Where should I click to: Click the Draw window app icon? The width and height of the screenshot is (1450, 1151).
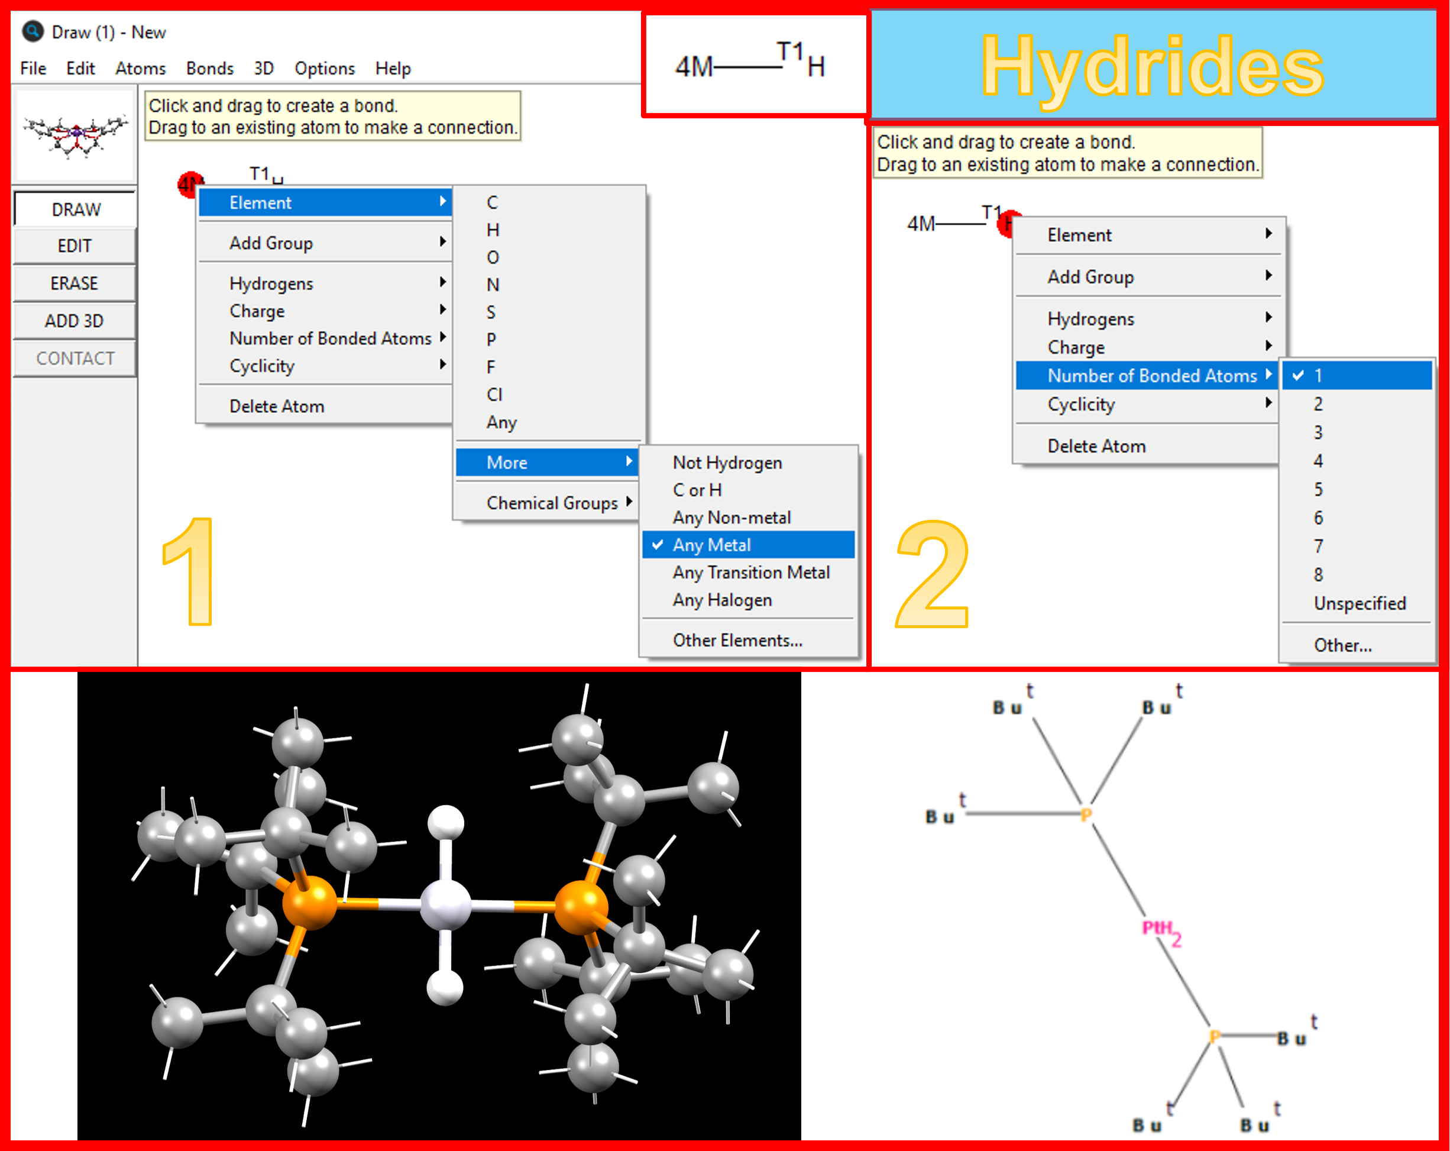coord(33,31)
